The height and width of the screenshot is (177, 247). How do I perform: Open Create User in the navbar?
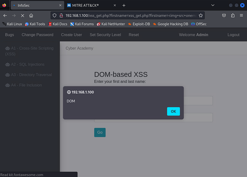click(72, 35)
